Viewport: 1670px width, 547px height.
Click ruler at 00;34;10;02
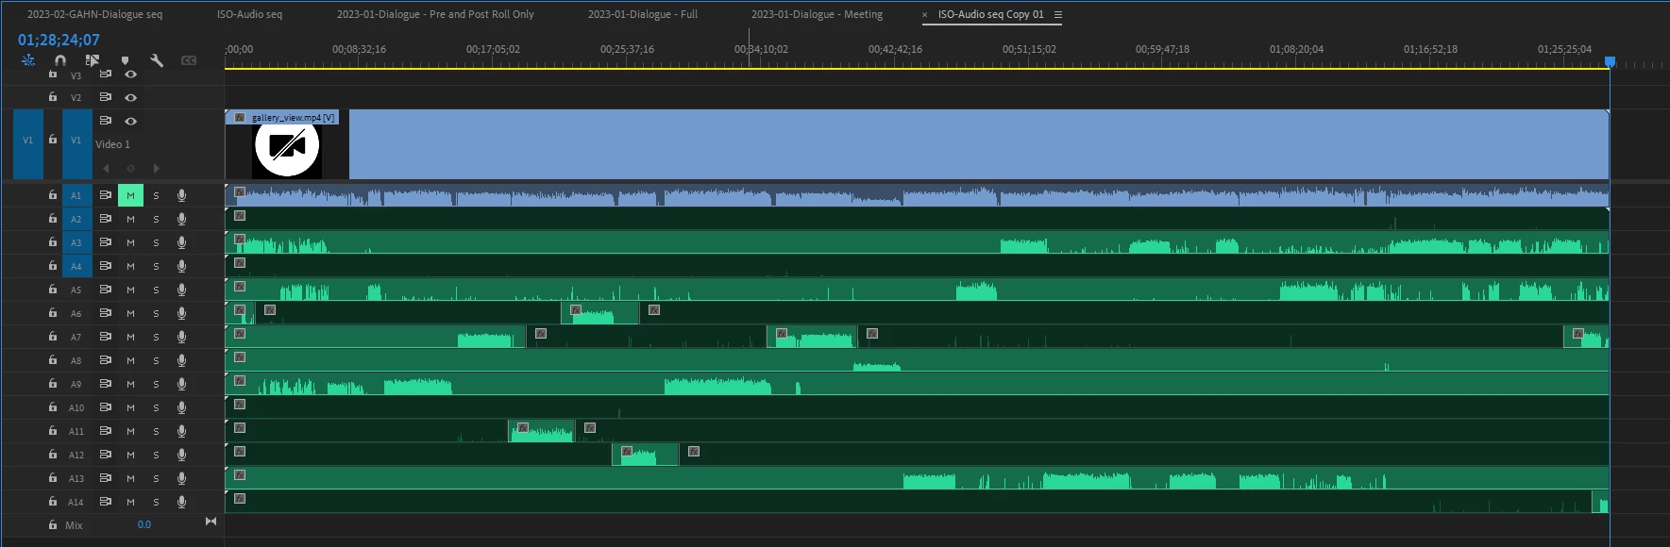click(x=761, y=49)
